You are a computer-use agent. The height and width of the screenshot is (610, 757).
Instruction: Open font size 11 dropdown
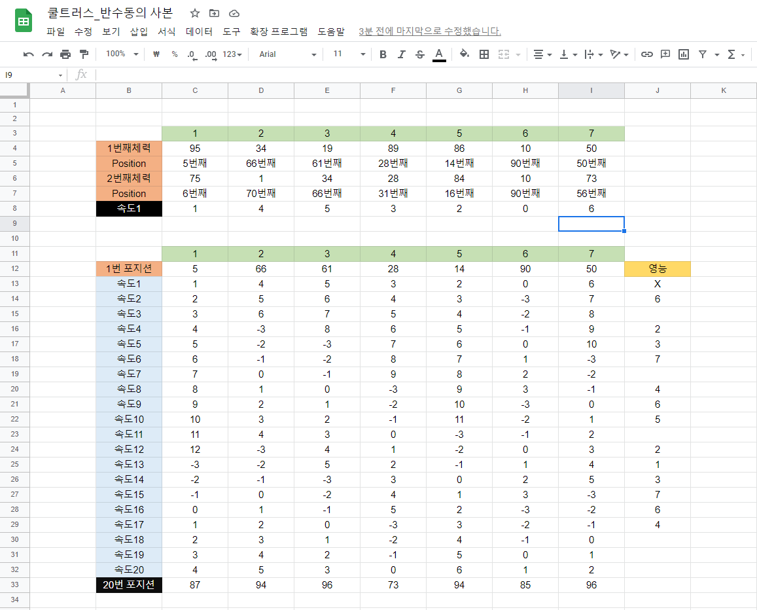pos(349,54)
